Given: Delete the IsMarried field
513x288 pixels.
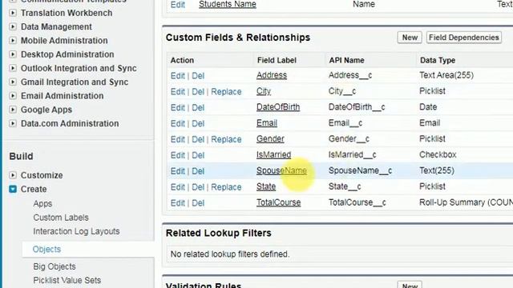Looking at the screenshot, I should [198, 155].
